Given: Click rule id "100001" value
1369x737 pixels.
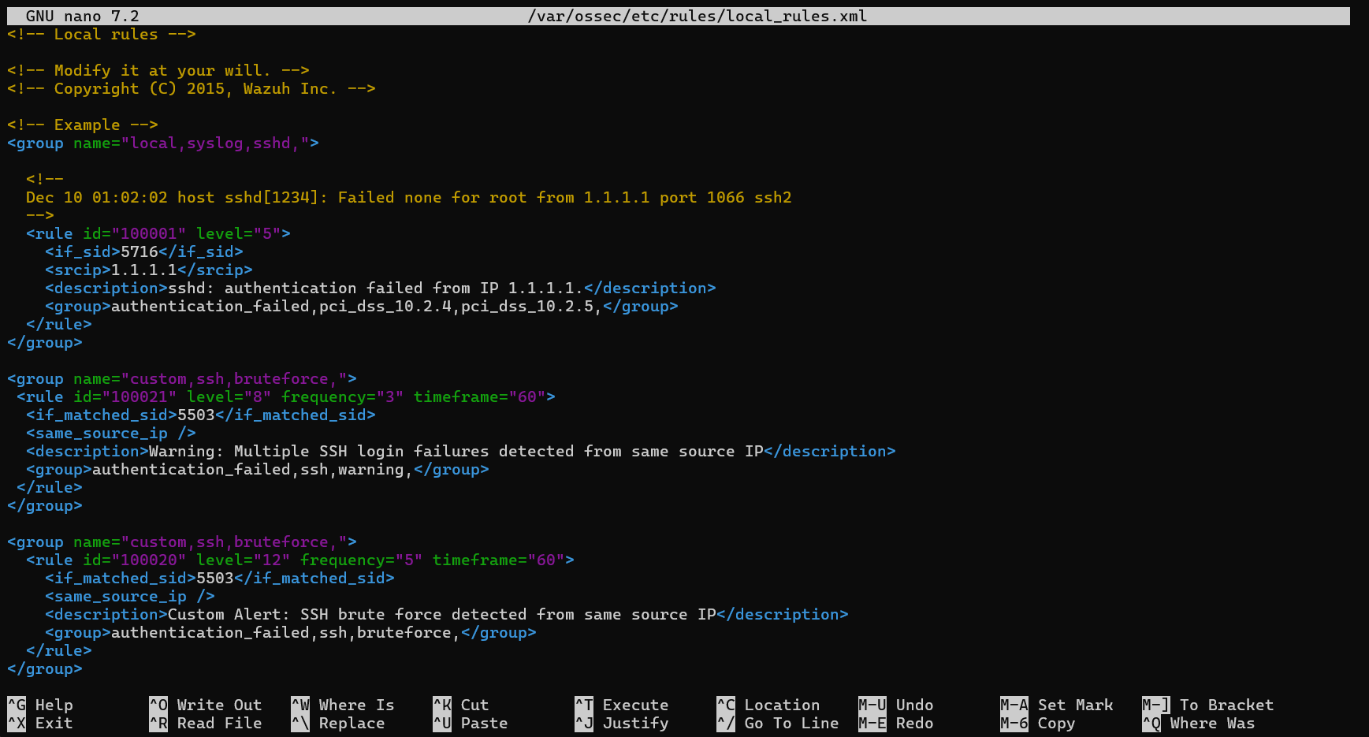Looking at the screenshot, I should point(149,233).
